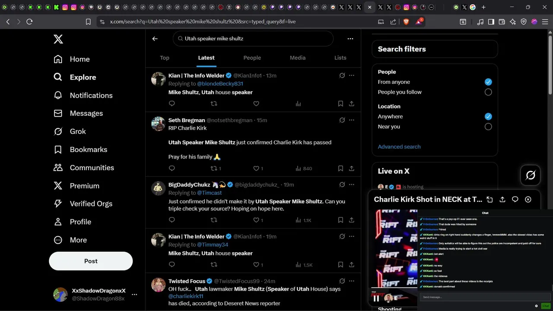Open @Timmay34 profile link
Screen dimensions: 553x311
tap(213, 244)
